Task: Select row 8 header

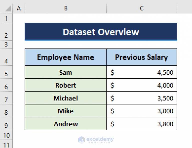Action: click(x=6, y=111)
